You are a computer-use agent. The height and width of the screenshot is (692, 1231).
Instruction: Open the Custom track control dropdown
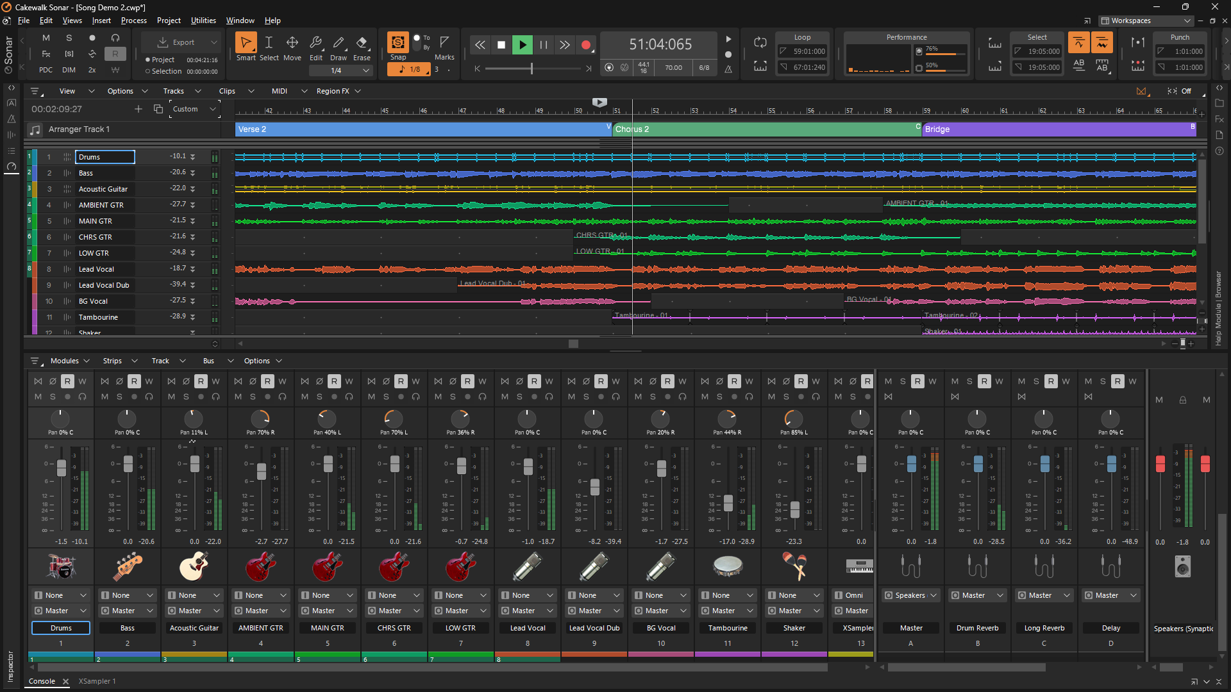[195, 109]
